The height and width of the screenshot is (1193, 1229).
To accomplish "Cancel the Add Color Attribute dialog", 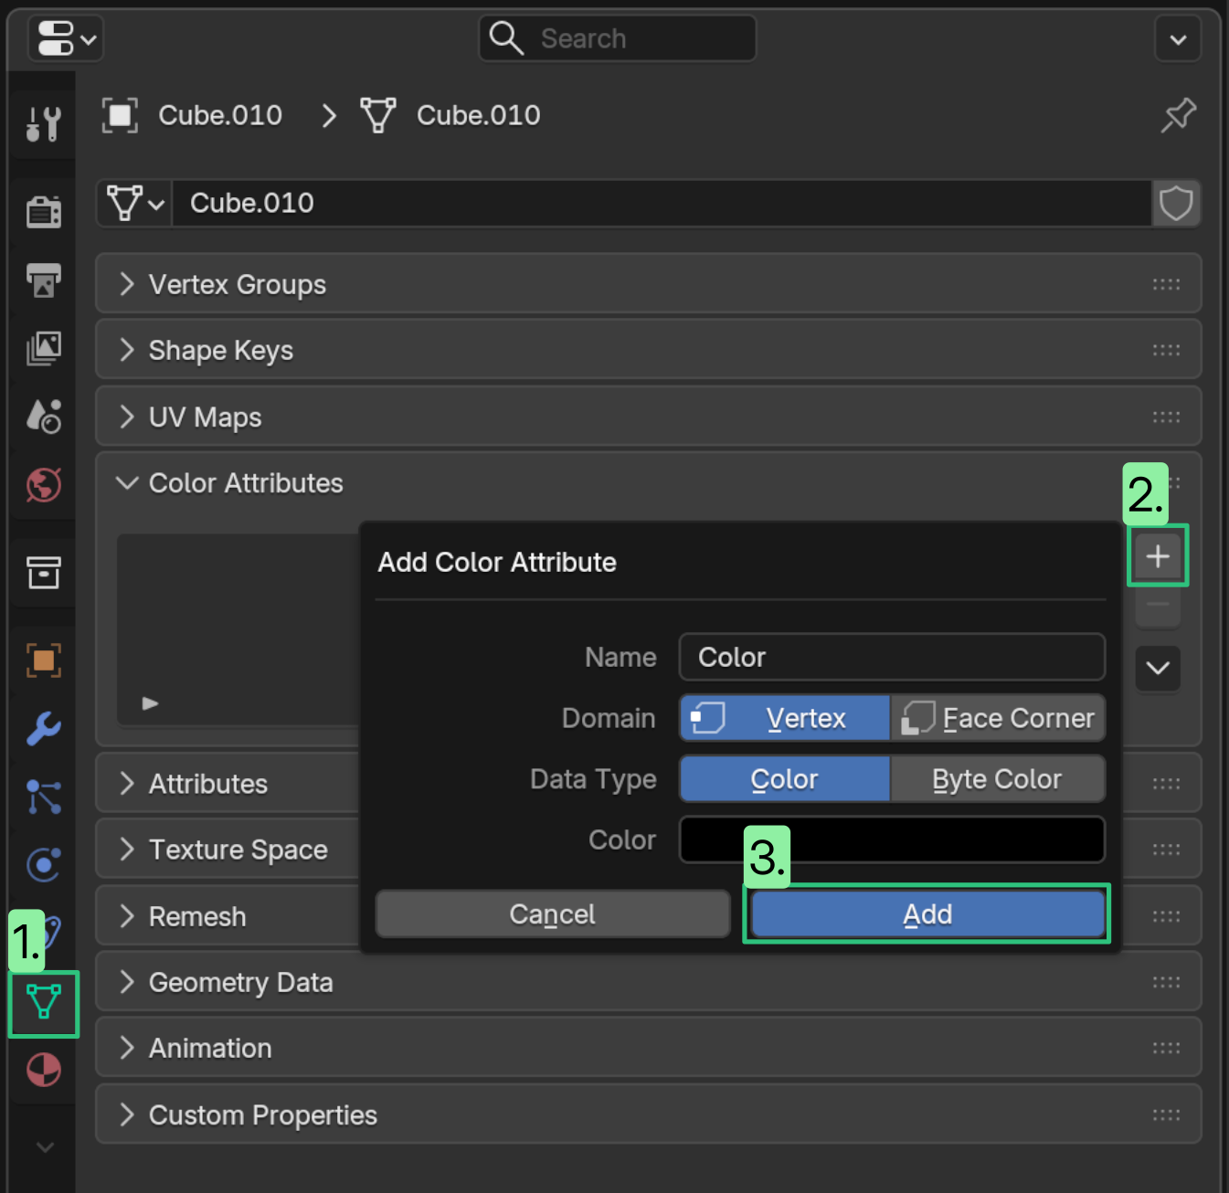I will coord(553,913).
